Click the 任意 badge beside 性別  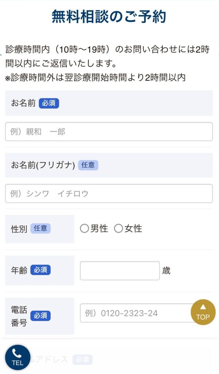[40, 228]
